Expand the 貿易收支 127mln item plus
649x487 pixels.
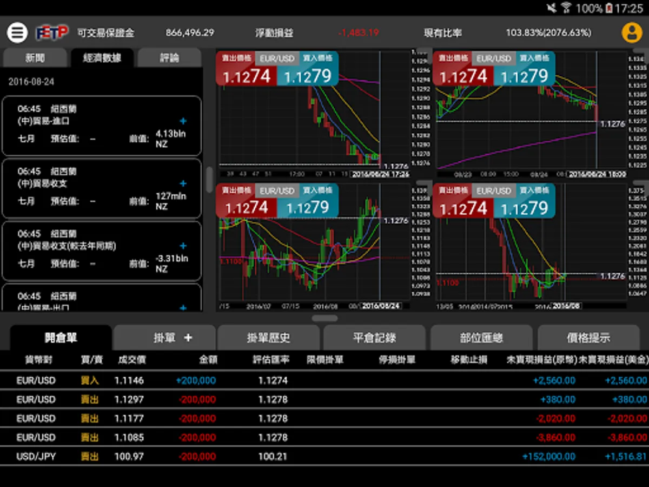pos(183,183)
